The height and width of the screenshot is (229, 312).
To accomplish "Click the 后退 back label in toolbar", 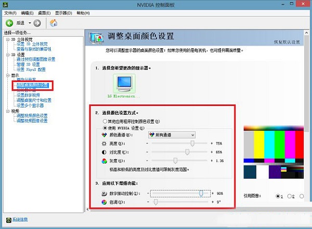I will [20, 23].
